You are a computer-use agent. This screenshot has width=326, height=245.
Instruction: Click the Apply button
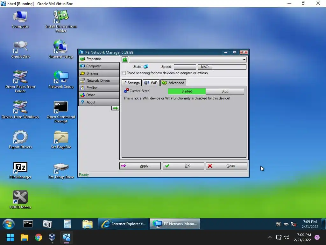tap(140, 166)
